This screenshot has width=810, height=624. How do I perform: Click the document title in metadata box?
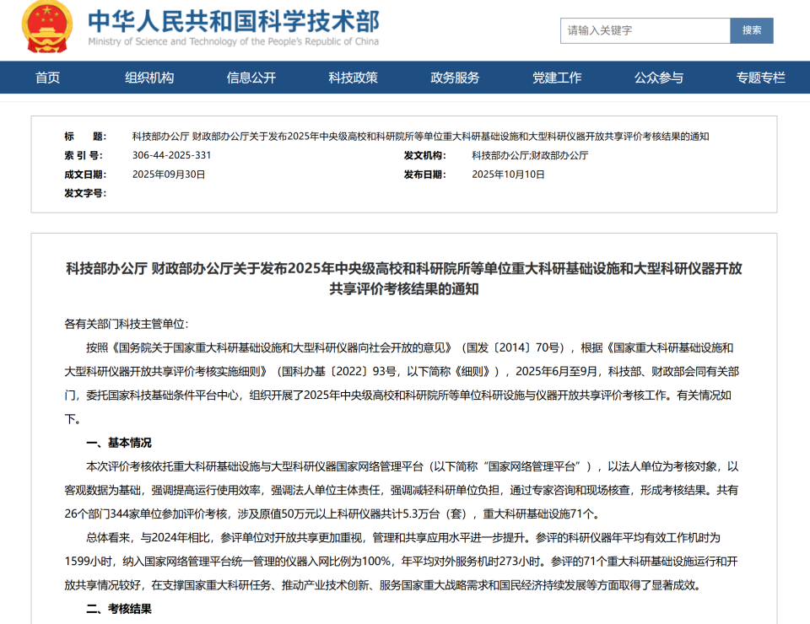pos(420,137)
